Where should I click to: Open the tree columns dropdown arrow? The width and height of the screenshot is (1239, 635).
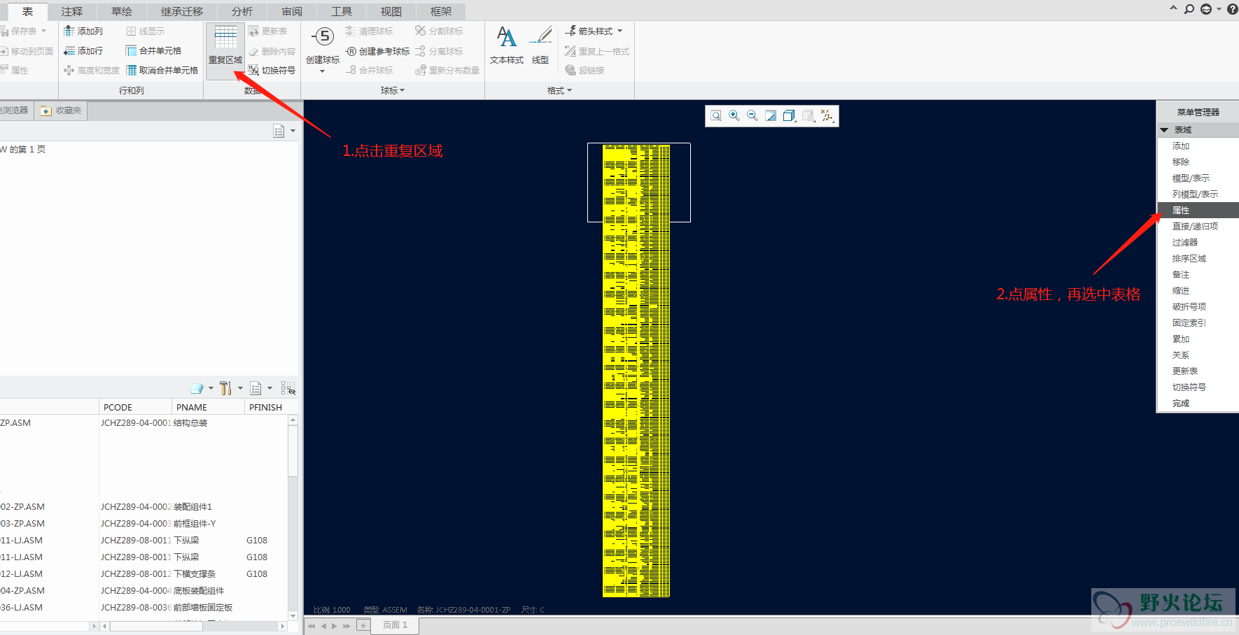269,388
